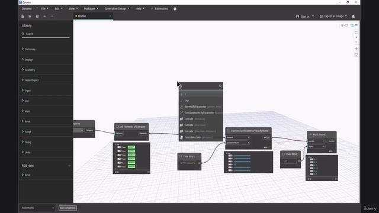Image resolution: width=379 pixels, height=213 pixels.
Task: Click the zoom in canvas icon
Action: coord(356,37)
